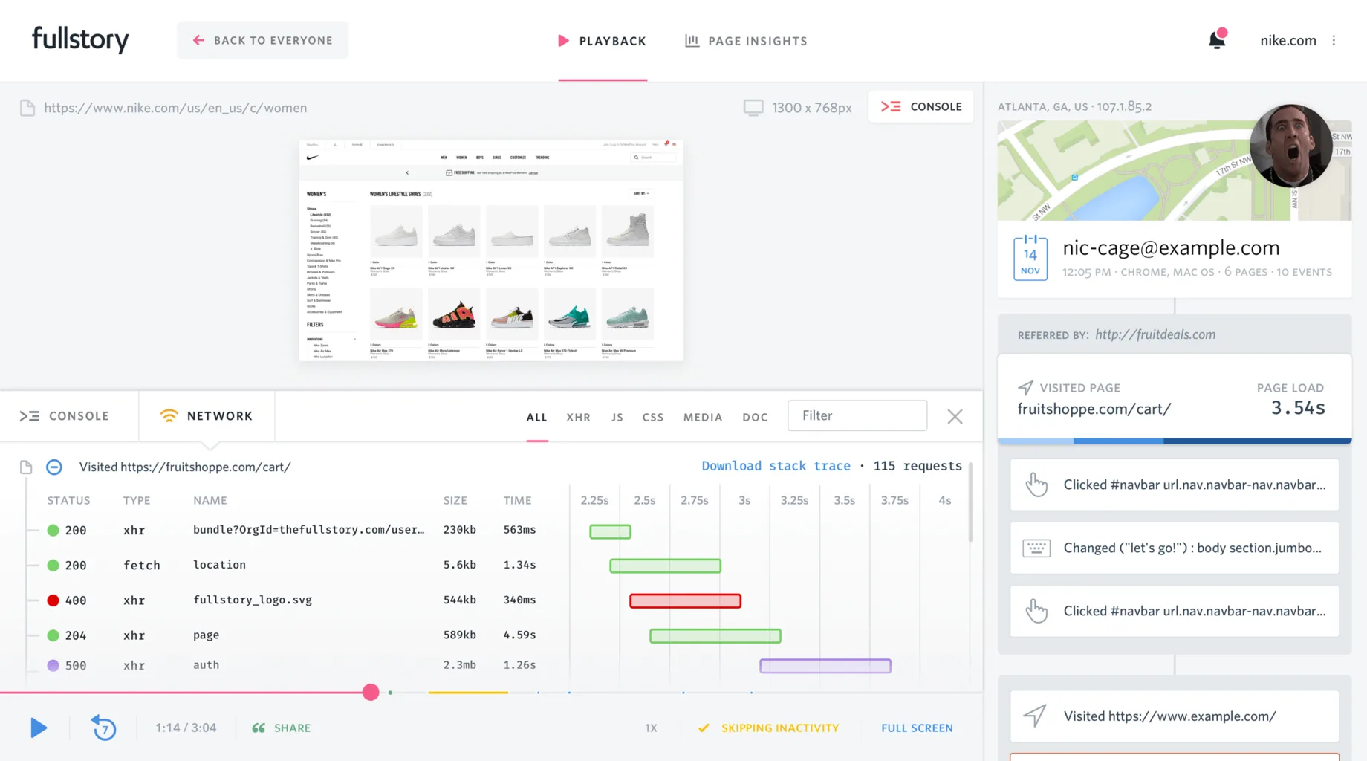Play the session recording
This screenshot has width=1367, height=761.
pos(39,728)
